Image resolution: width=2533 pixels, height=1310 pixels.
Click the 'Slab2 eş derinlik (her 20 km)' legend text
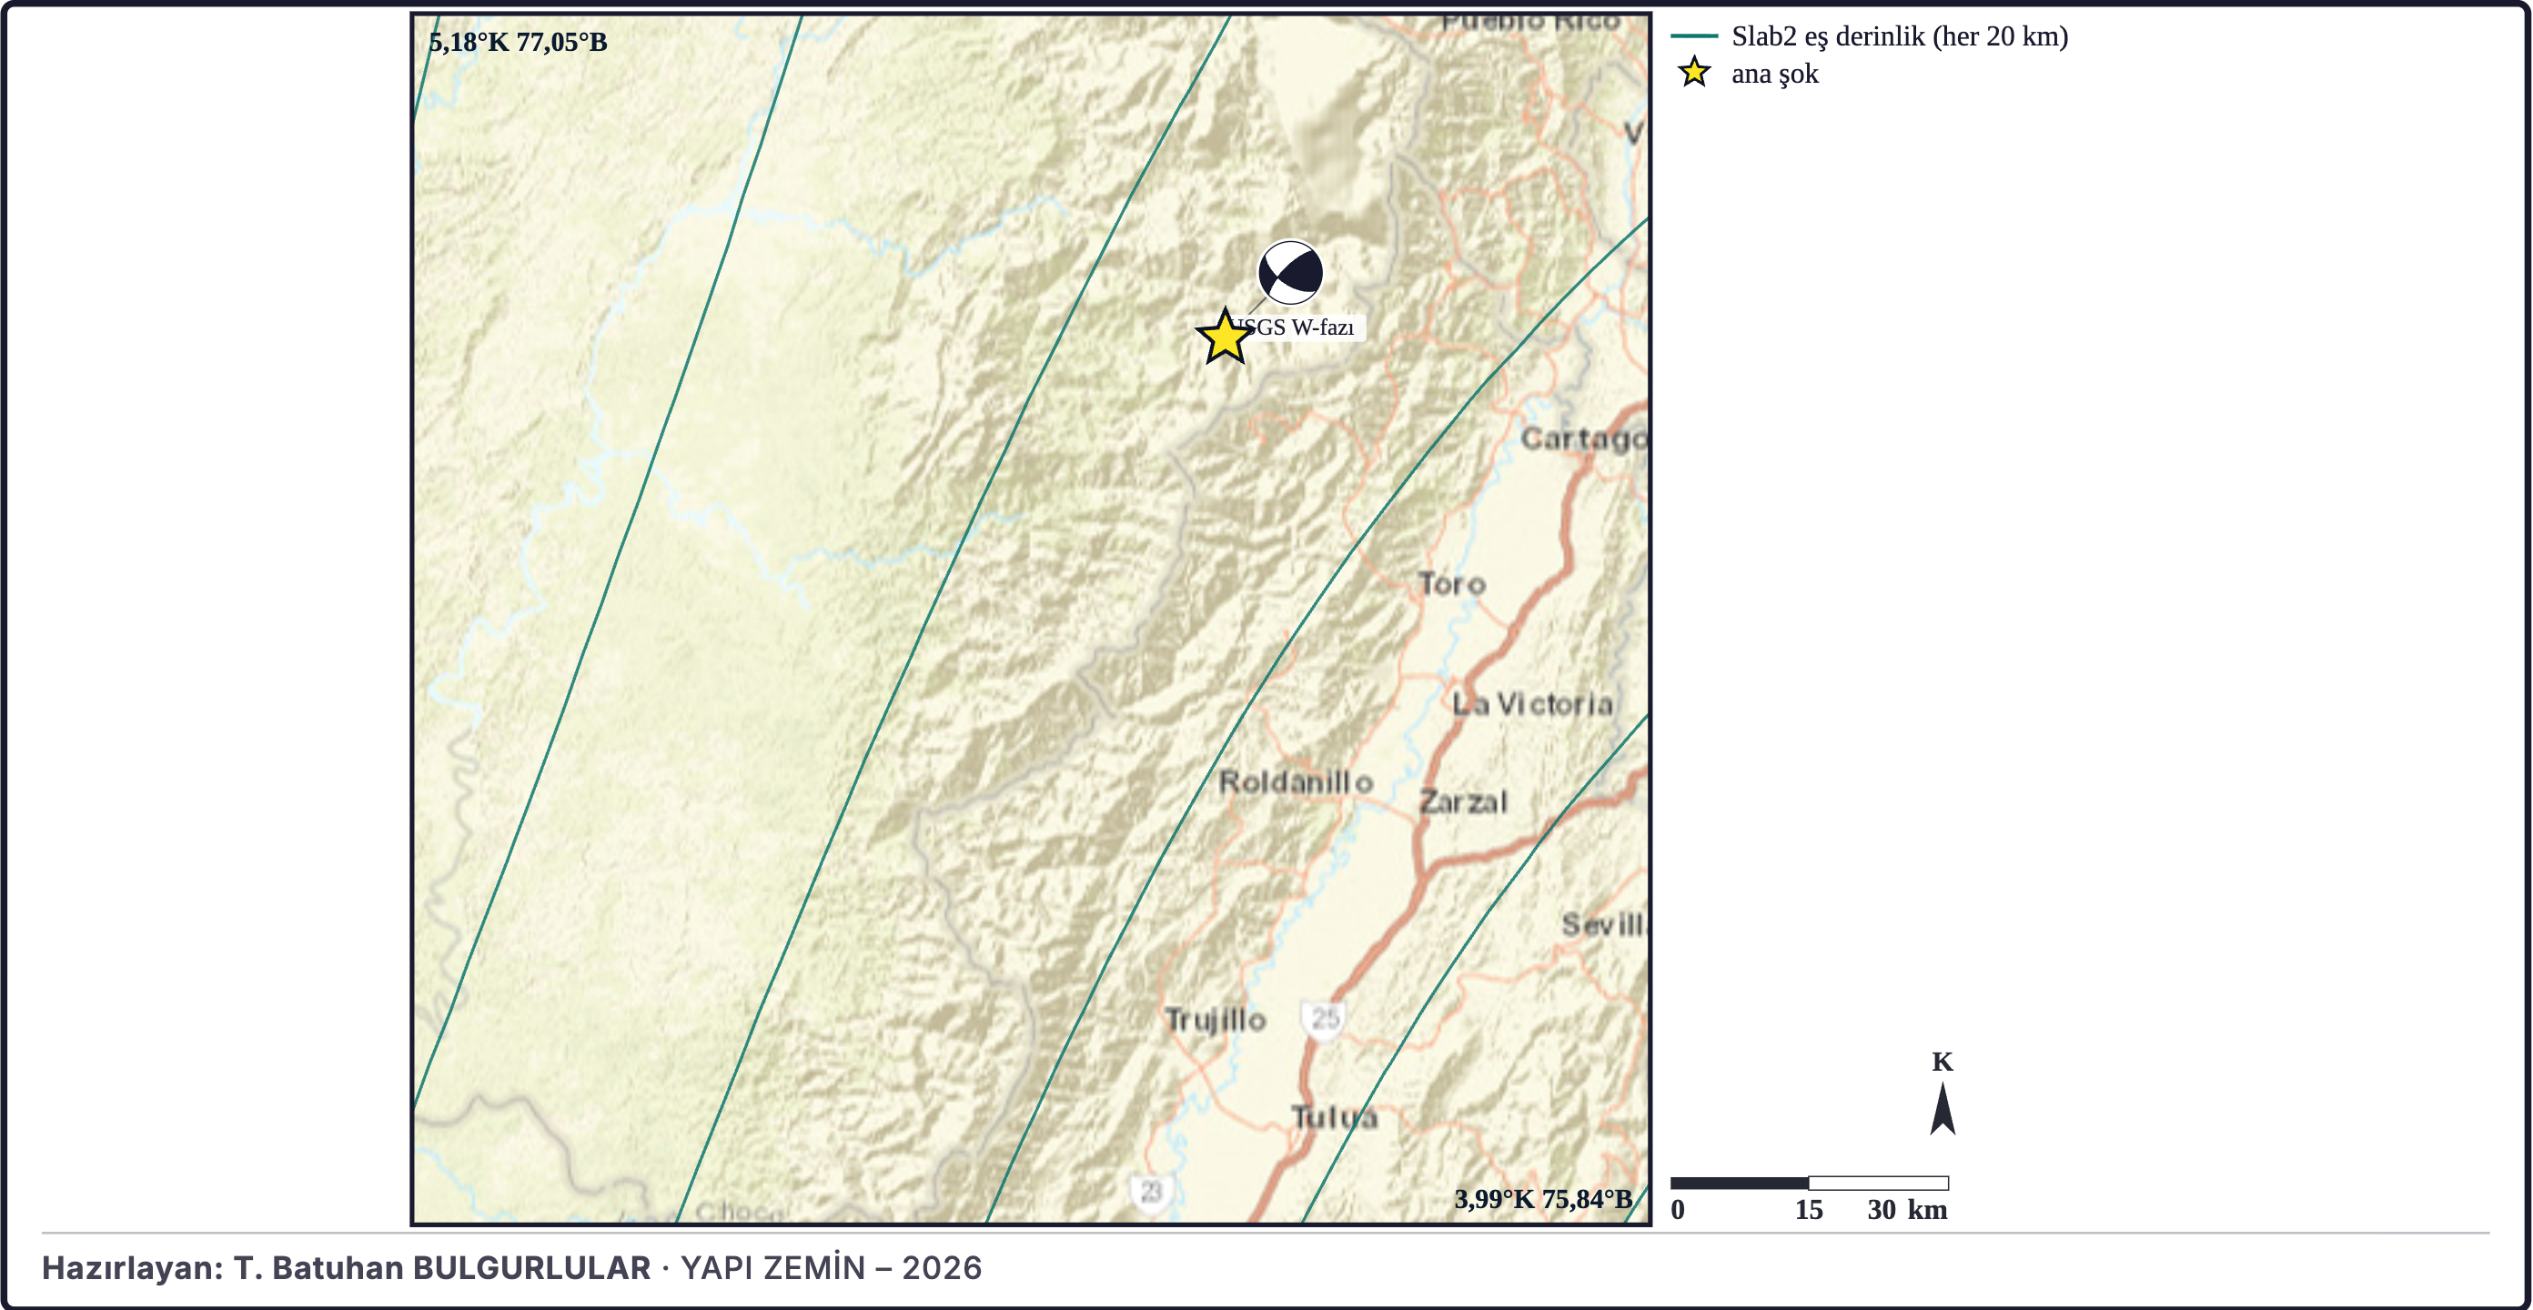[1899, 36]
